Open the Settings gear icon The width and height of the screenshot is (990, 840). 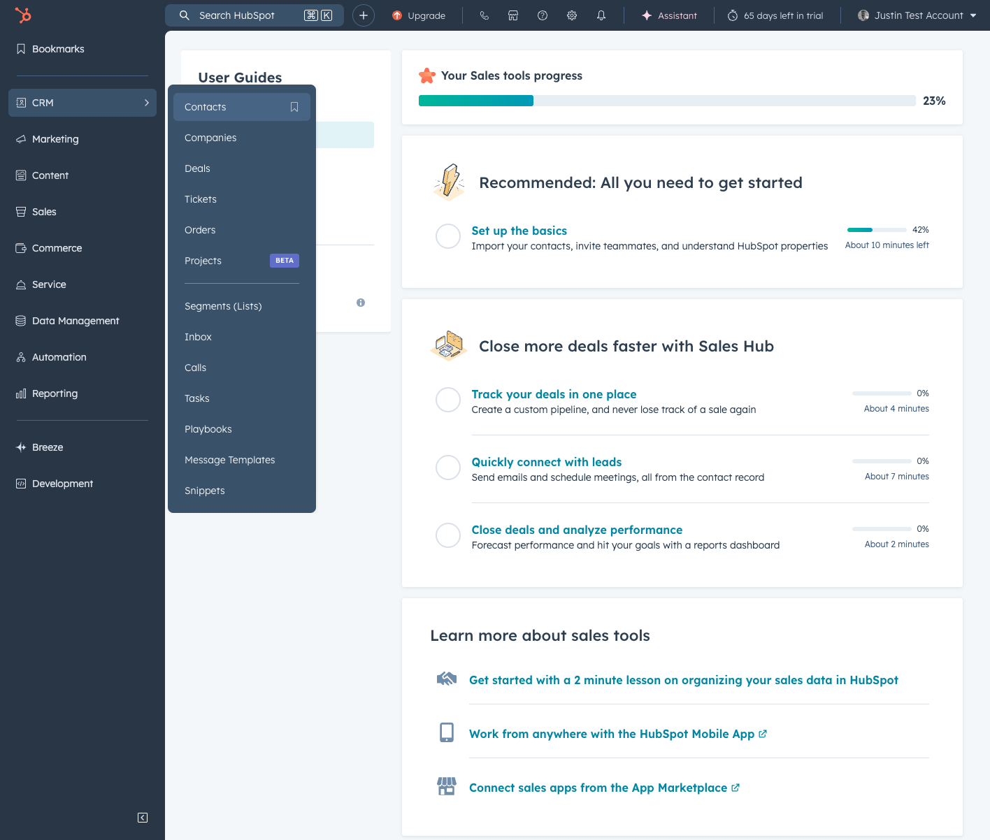572,15
